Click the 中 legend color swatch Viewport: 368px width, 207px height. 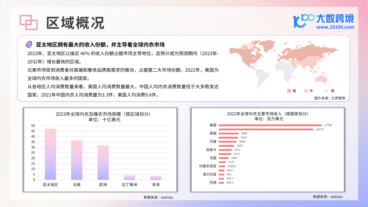[306, 91]
